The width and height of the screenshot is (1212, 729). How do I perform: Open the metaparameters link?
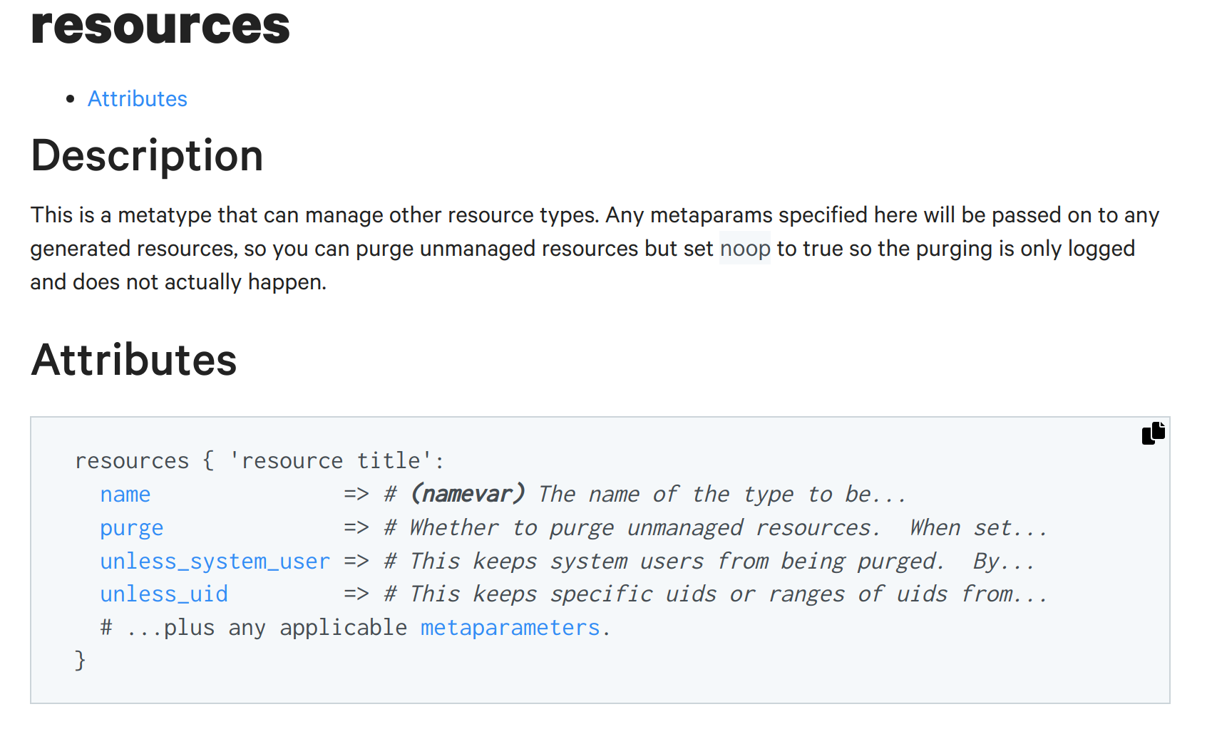pos(510,628)
